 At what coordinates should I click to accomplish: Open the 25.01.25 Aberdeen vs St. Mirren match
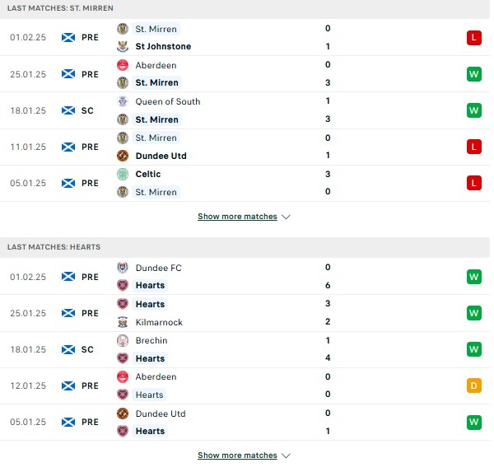click(245, 74)
